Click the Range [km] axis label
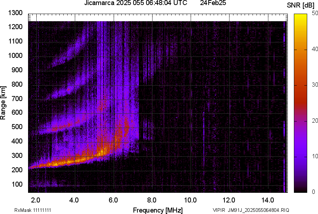The height and width of the screenshot is (214, 318). (3, 103)
